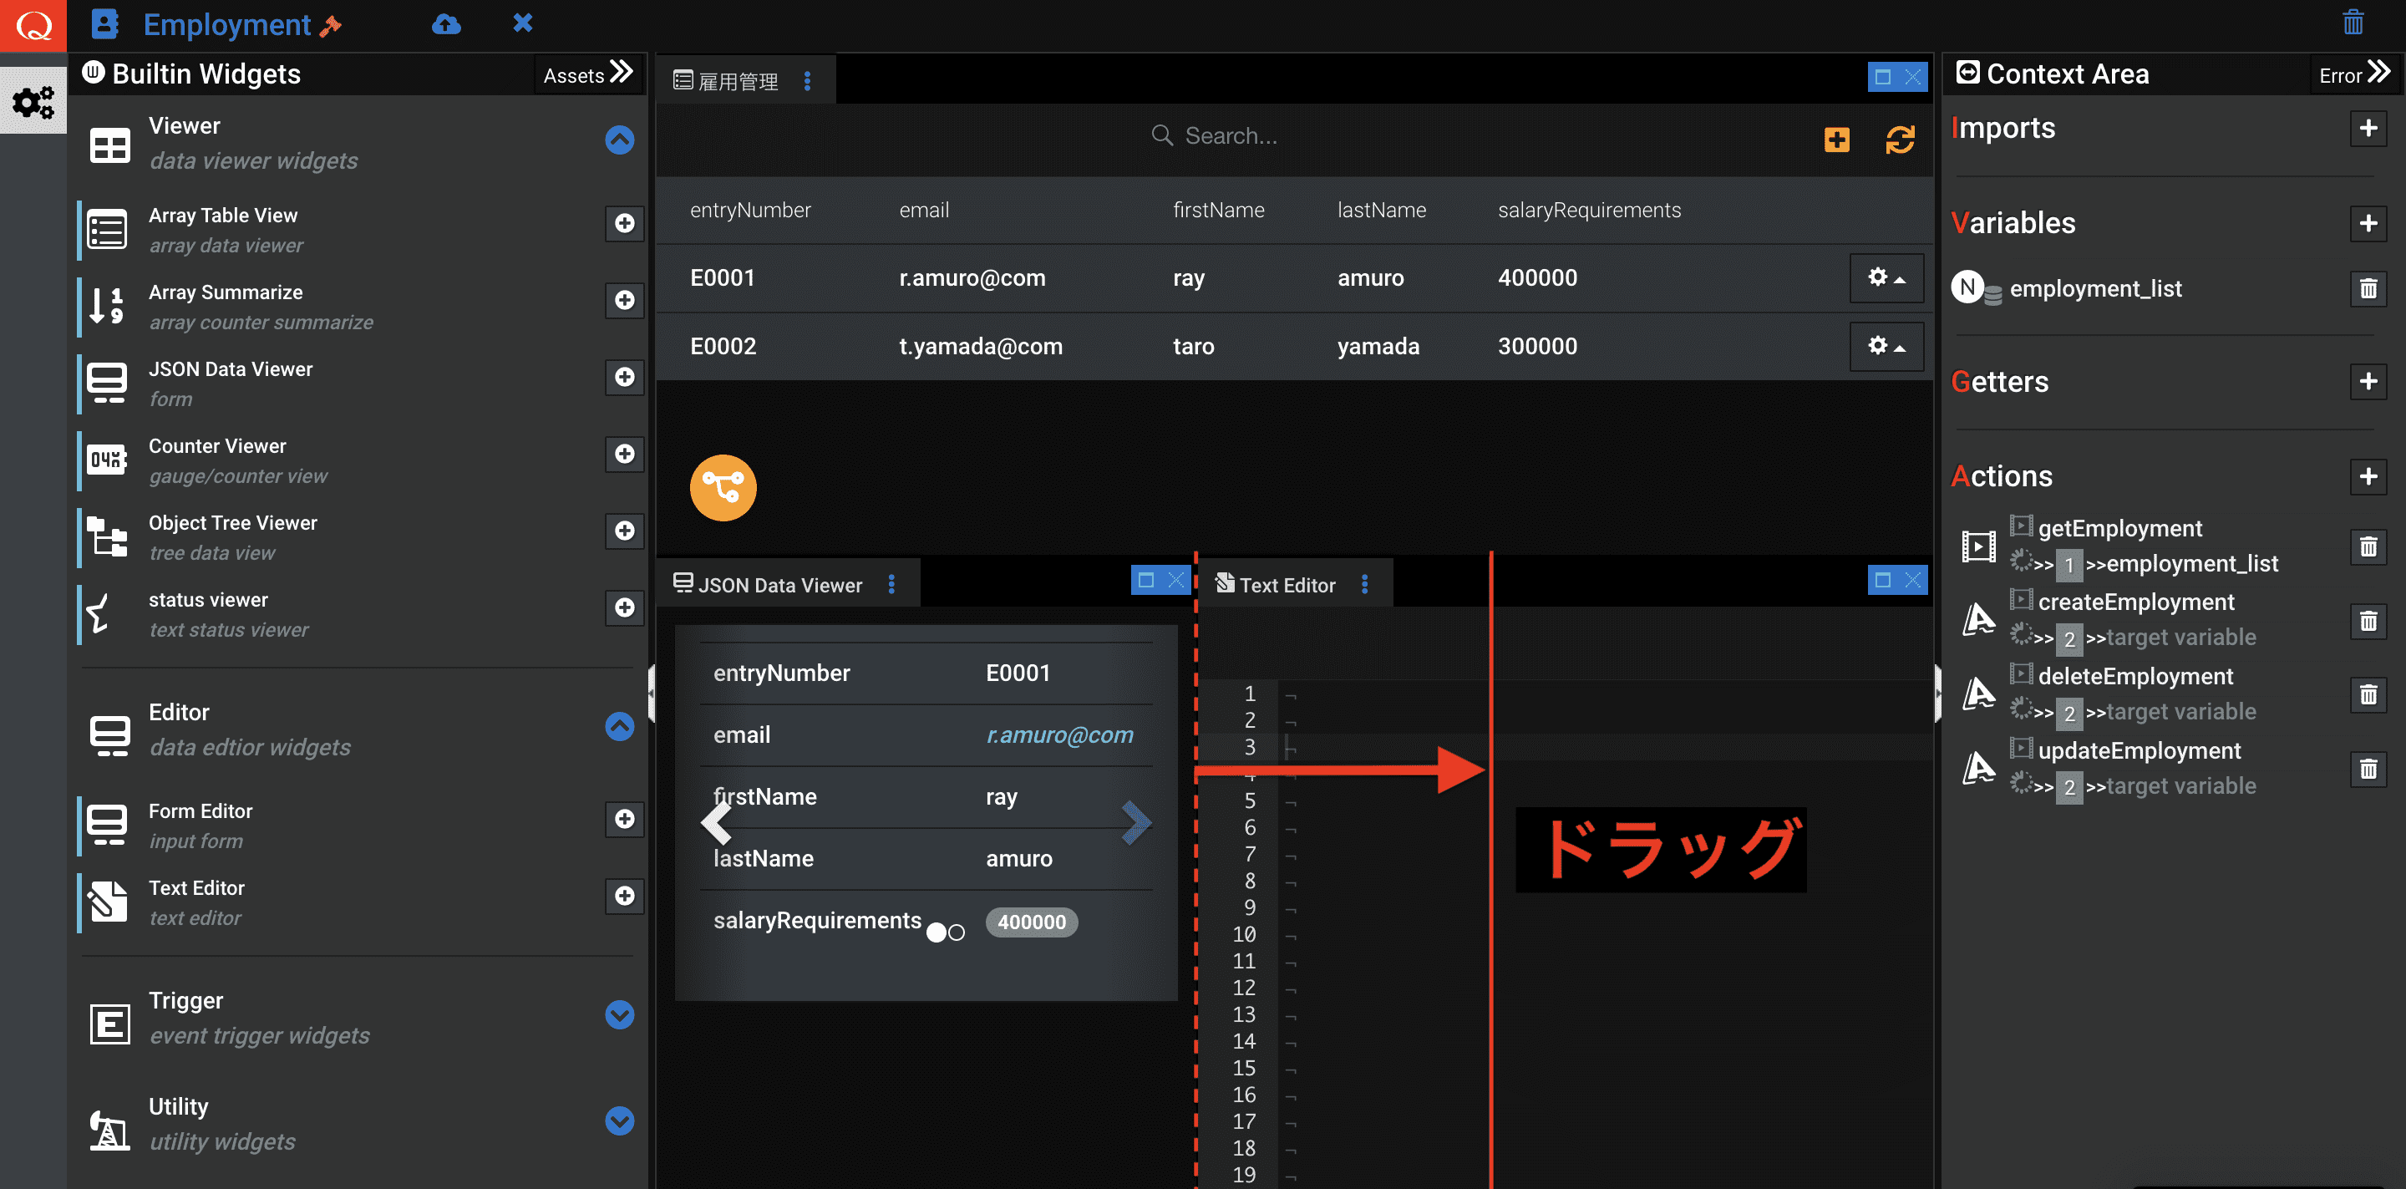
Task: Click left white chevron in JSON Data Viewer
Action: click(717, 823)
